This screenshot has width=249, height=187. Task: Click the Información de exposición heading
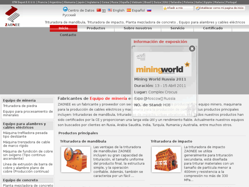tap(160, 42)
